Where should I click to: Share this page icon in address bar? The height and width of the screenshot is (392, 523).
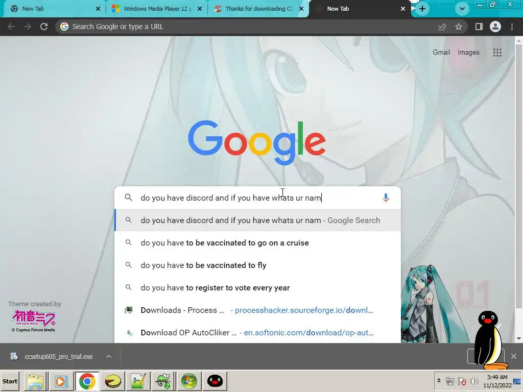[x=442, y=27]
